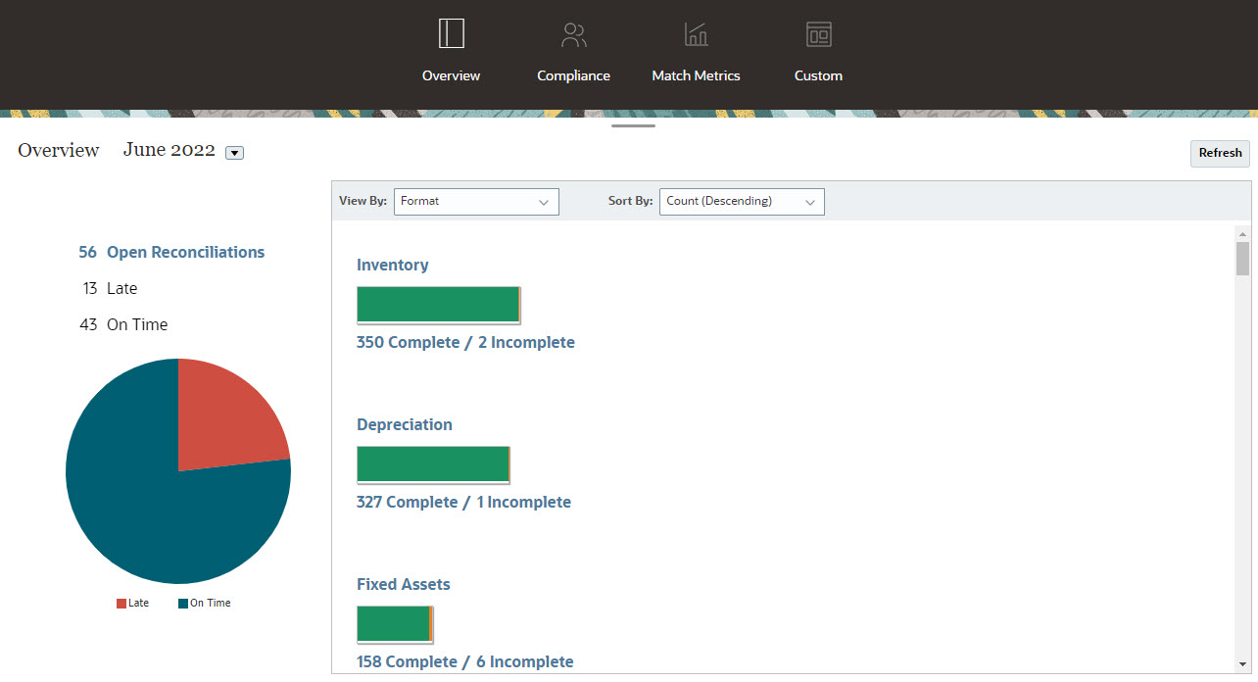Open the 56 Open Reconciliations link
1258x682 pixels.
(x=171, y=252)
